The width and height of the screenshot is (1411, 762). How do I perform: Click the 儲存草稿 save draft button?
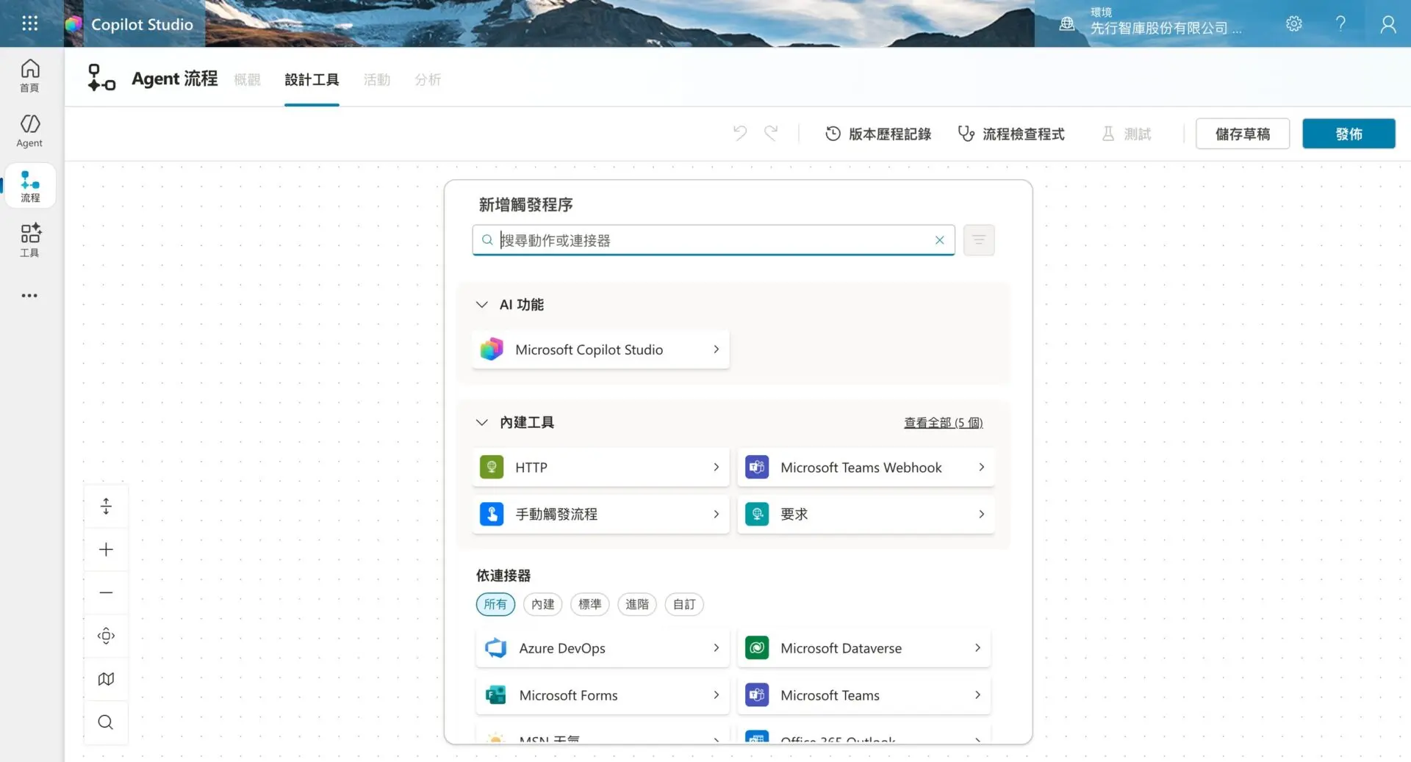[1243, 134]
